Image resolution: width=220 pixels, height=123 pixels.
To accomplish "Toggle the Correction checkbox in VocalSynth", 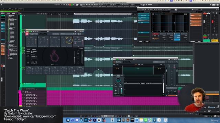I will [x=32, y=51].
